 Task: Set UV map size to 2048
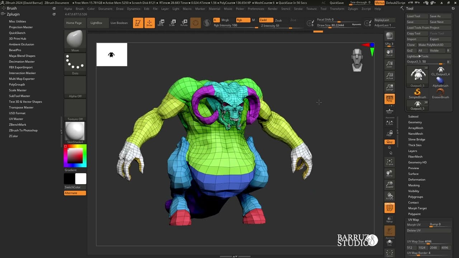(433, 248)
